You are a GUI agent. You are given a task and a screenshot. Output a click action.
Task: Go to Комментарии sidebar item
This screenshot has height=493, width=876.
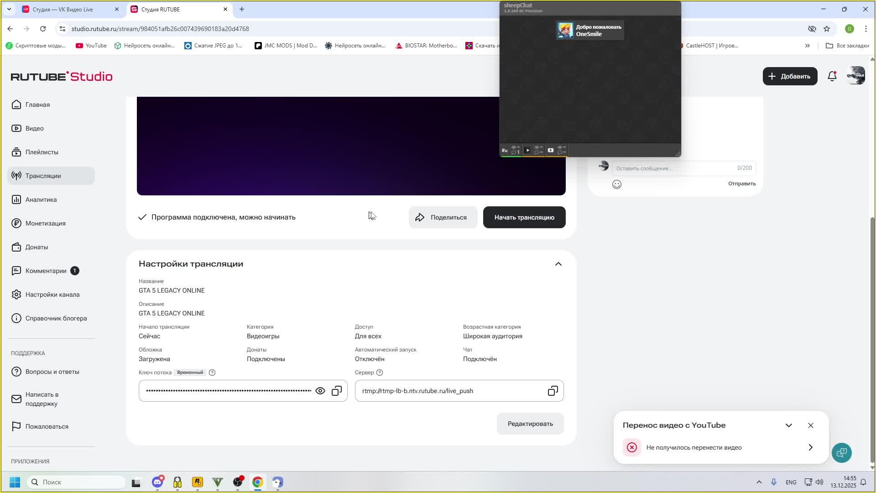pos(46,271)
